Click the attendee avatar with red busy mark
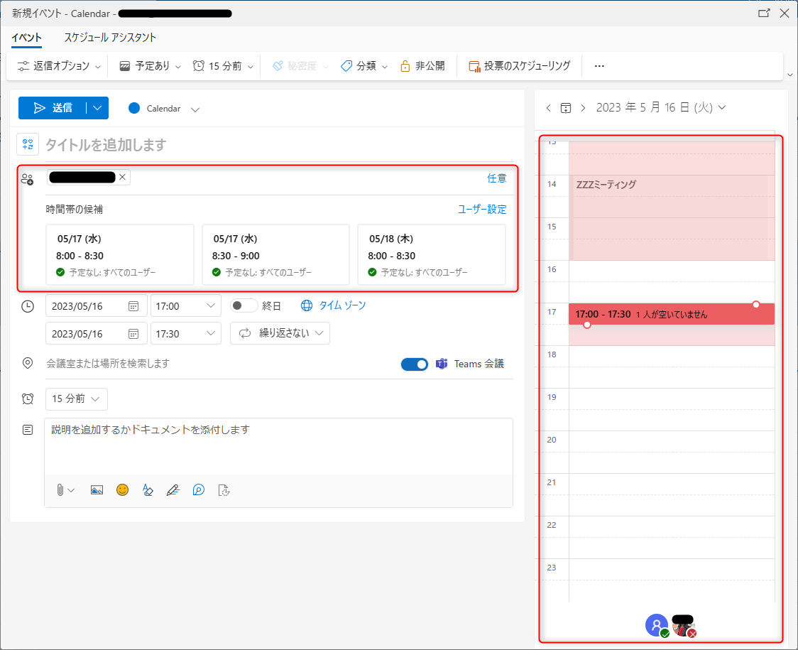This screenshot has width=798, height=650. pyautogui.click(x=683, y=626)
